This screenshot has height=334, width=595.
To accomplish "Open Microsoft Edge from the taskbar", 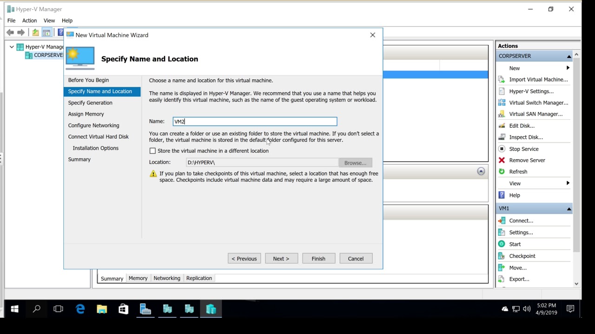I will pos(80,309).
